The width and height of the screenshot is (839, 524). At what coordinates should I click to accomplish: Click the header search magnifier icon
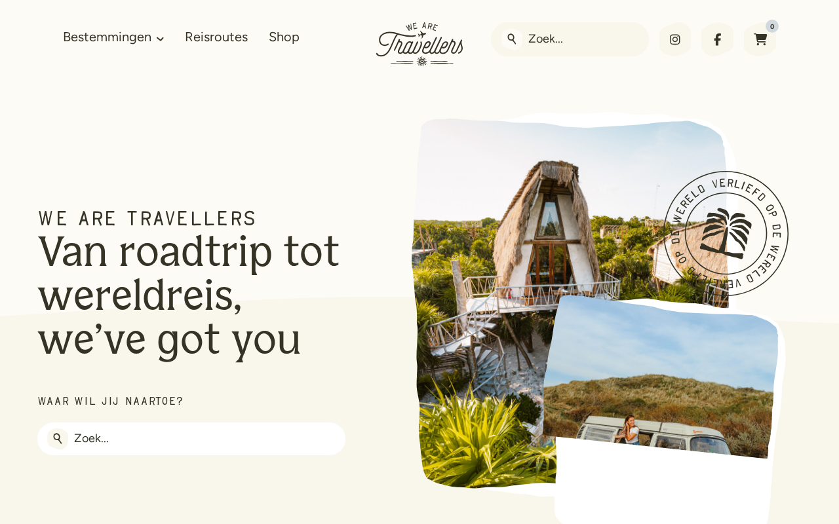[512, 39]
